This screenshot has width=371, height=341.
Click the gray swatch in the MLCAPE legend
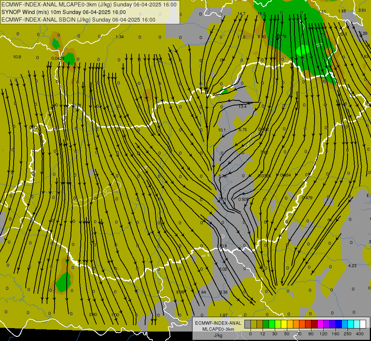248,324
